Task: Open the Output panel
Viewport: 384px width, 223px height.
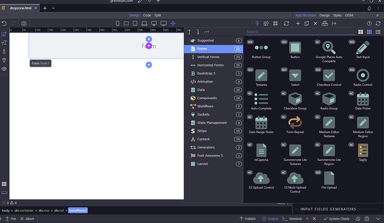Action: pos(270,219)
